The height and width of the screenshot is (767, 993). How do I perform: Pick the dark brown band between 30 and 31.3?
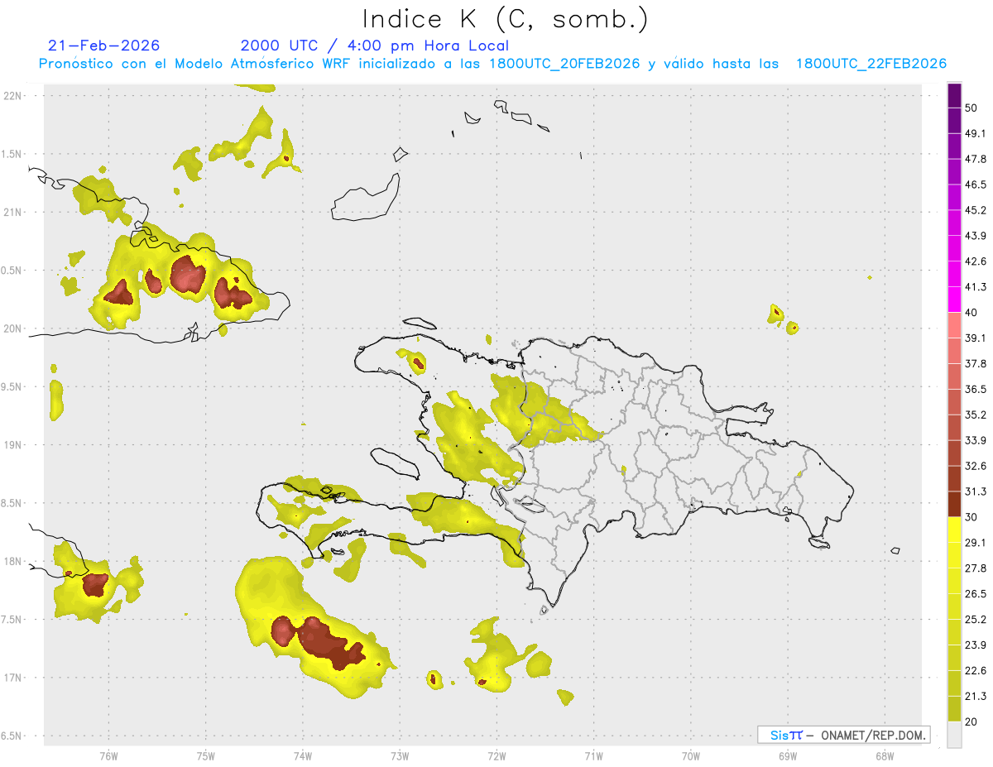click(x=954, y=504)
